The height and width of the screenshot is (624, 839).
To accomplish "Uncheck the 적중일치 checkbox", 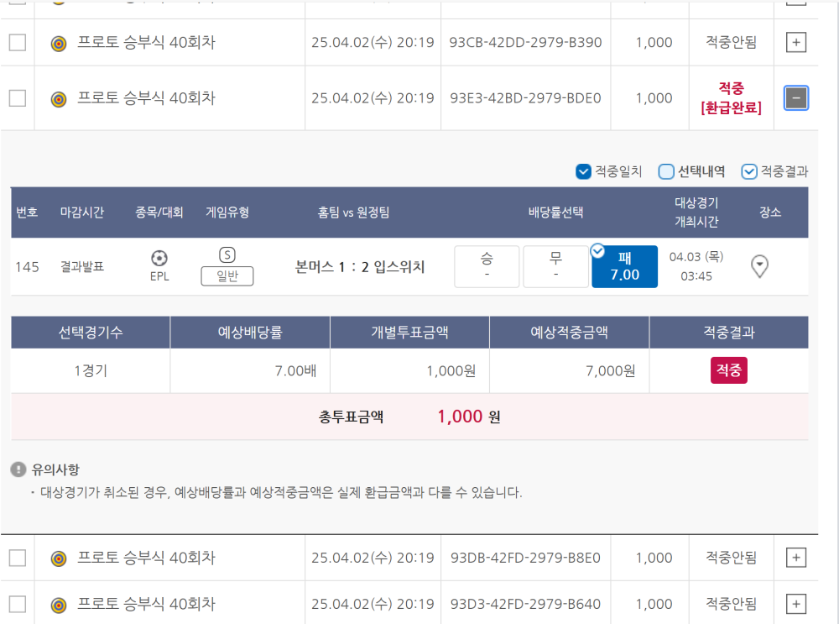I will pyautogui.click(x=584, y=172).
